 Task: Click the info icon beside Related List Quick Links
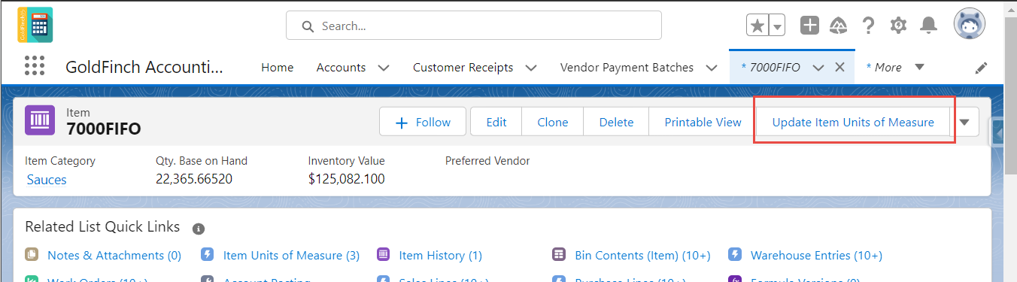[199, 229]
